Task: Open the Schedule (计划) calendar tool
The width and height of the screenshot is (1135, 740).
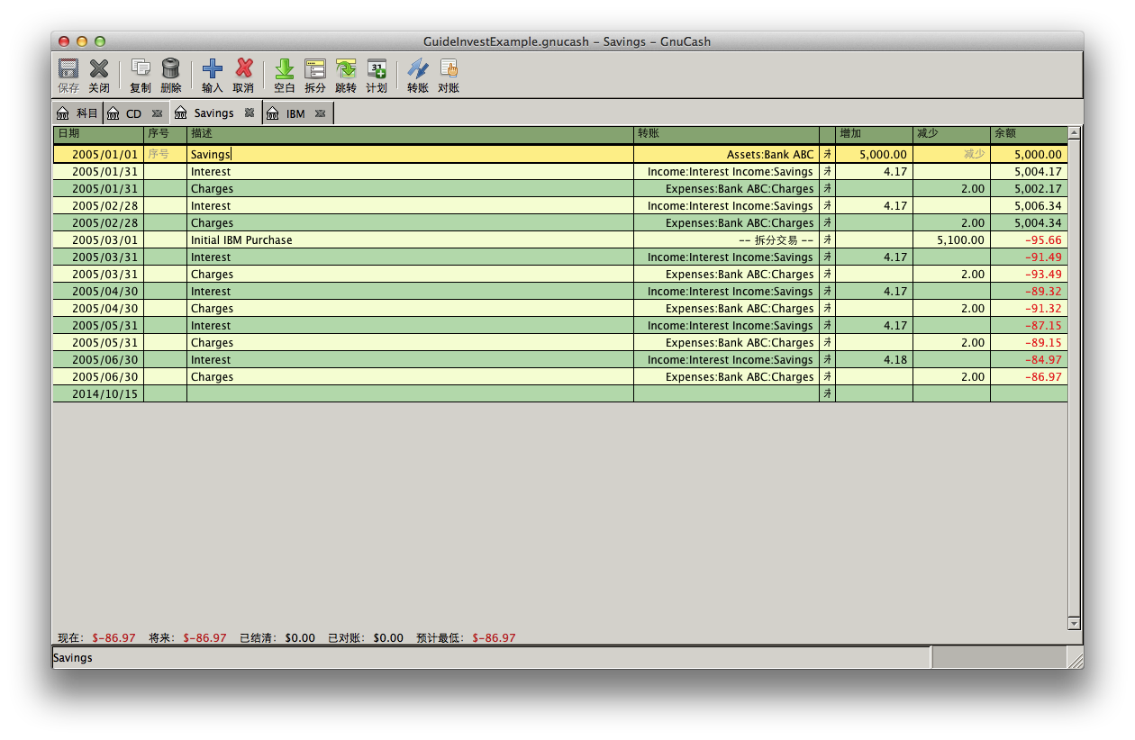Action: coord(377,69)
